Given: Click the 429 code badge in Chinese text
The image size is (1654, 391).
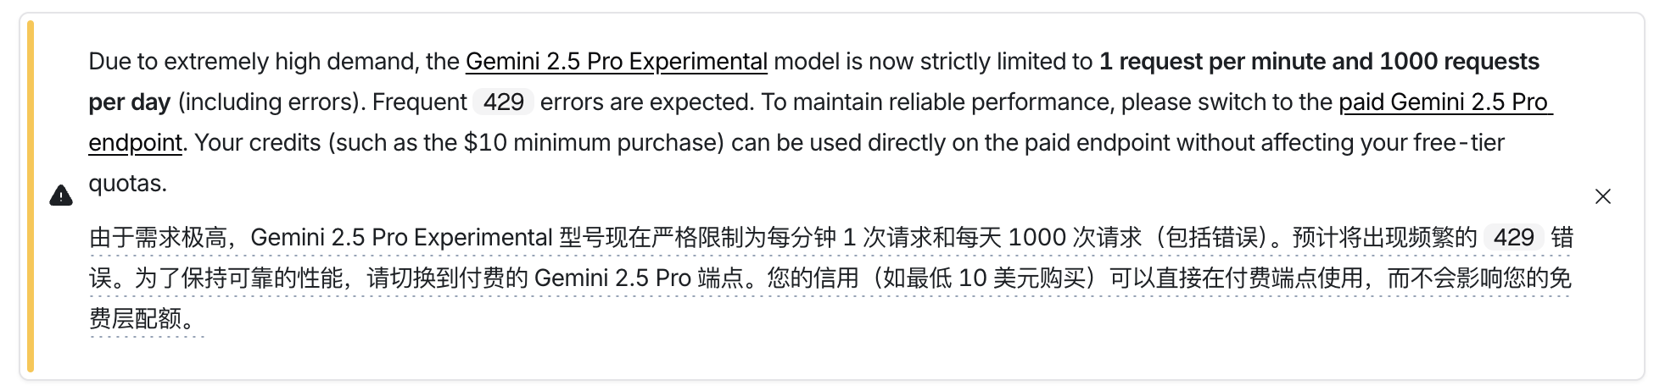Looking at the screenshot, I should (1513, 237).
